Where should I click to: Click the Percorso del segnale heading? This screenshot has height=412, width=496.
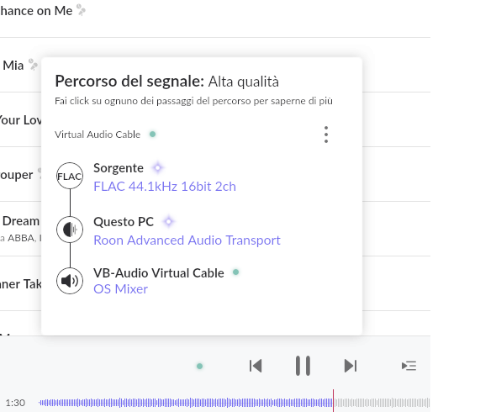click(x=129, y=81)
